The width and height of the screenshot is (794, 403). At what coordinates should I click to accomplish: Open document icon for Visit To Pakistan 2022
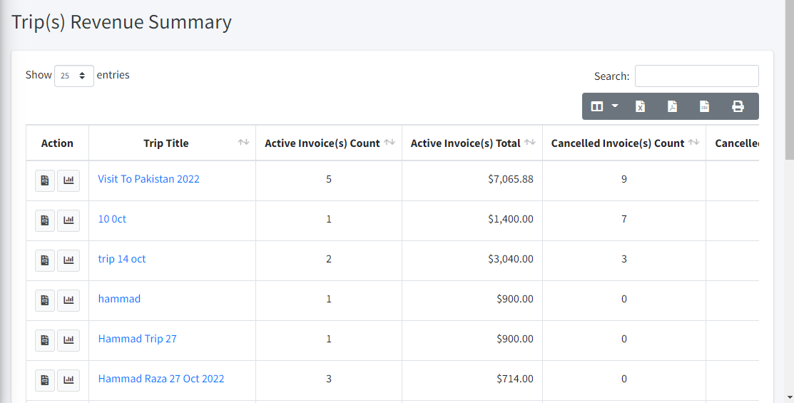45,180
